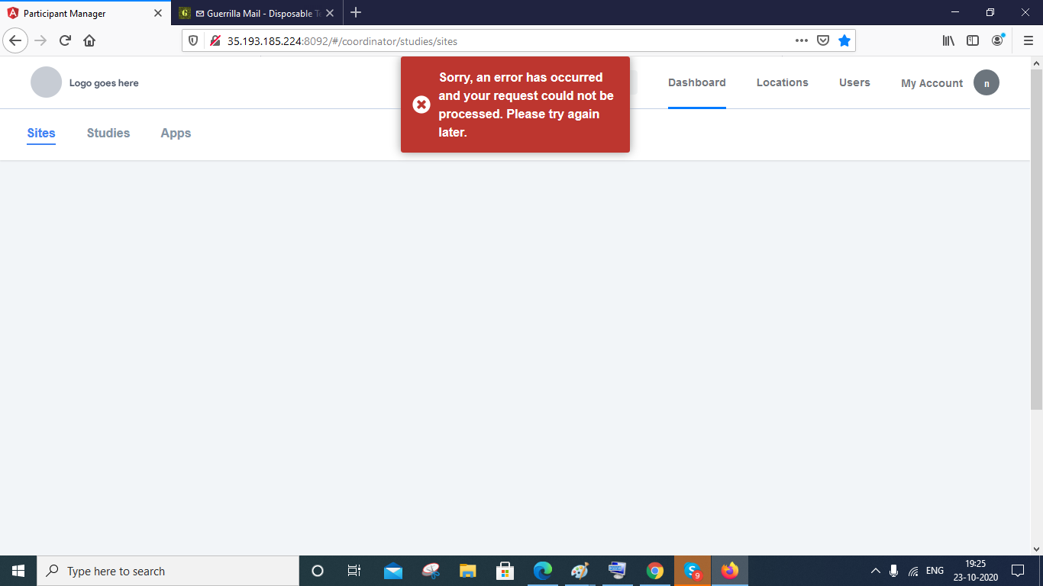Select the Participant Manager browser tab
The image size is (1043, 586).
[x=86, y=13]
